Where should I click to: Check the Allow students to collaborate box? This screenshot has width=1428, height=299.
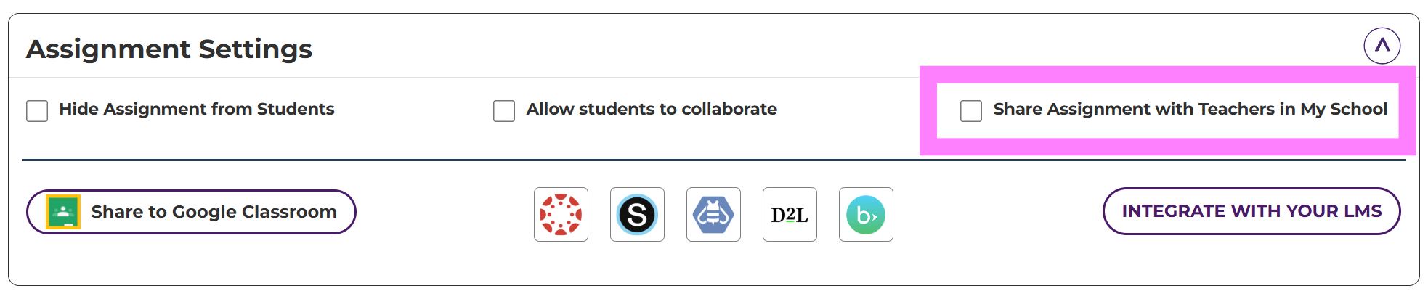tap(504, 111)
